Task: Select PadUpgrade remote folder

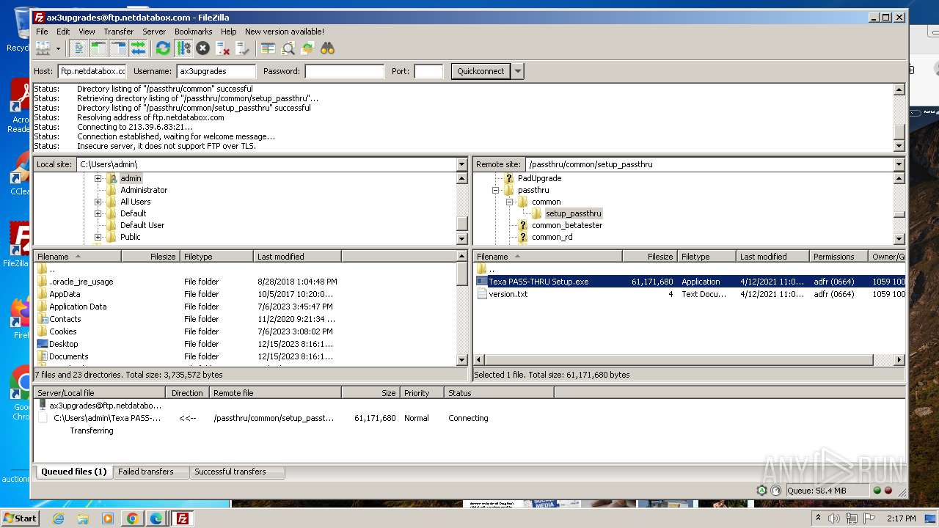Action: tap(539, 178)
